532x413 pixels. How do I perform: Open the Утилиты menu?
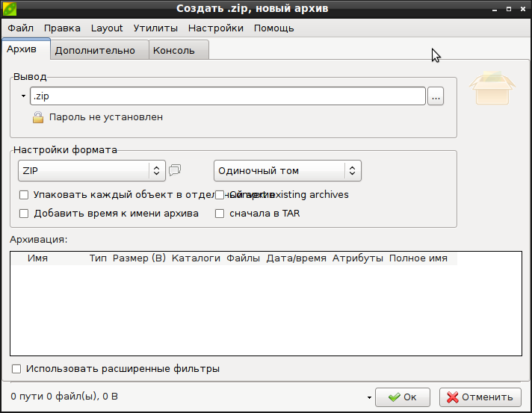[x=155, y=28]
